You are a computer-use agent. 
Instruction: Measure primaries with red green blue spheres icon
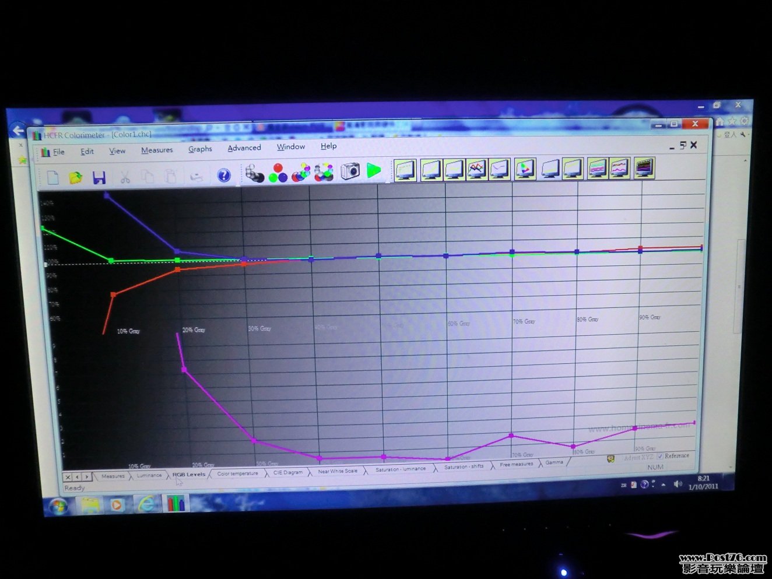278,173
